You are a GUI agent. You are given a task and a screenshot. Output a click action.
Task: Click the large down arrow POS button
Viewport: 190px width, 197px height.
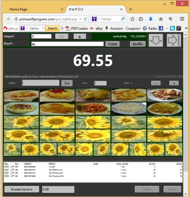pyautogui.click(x=156, y=40)
